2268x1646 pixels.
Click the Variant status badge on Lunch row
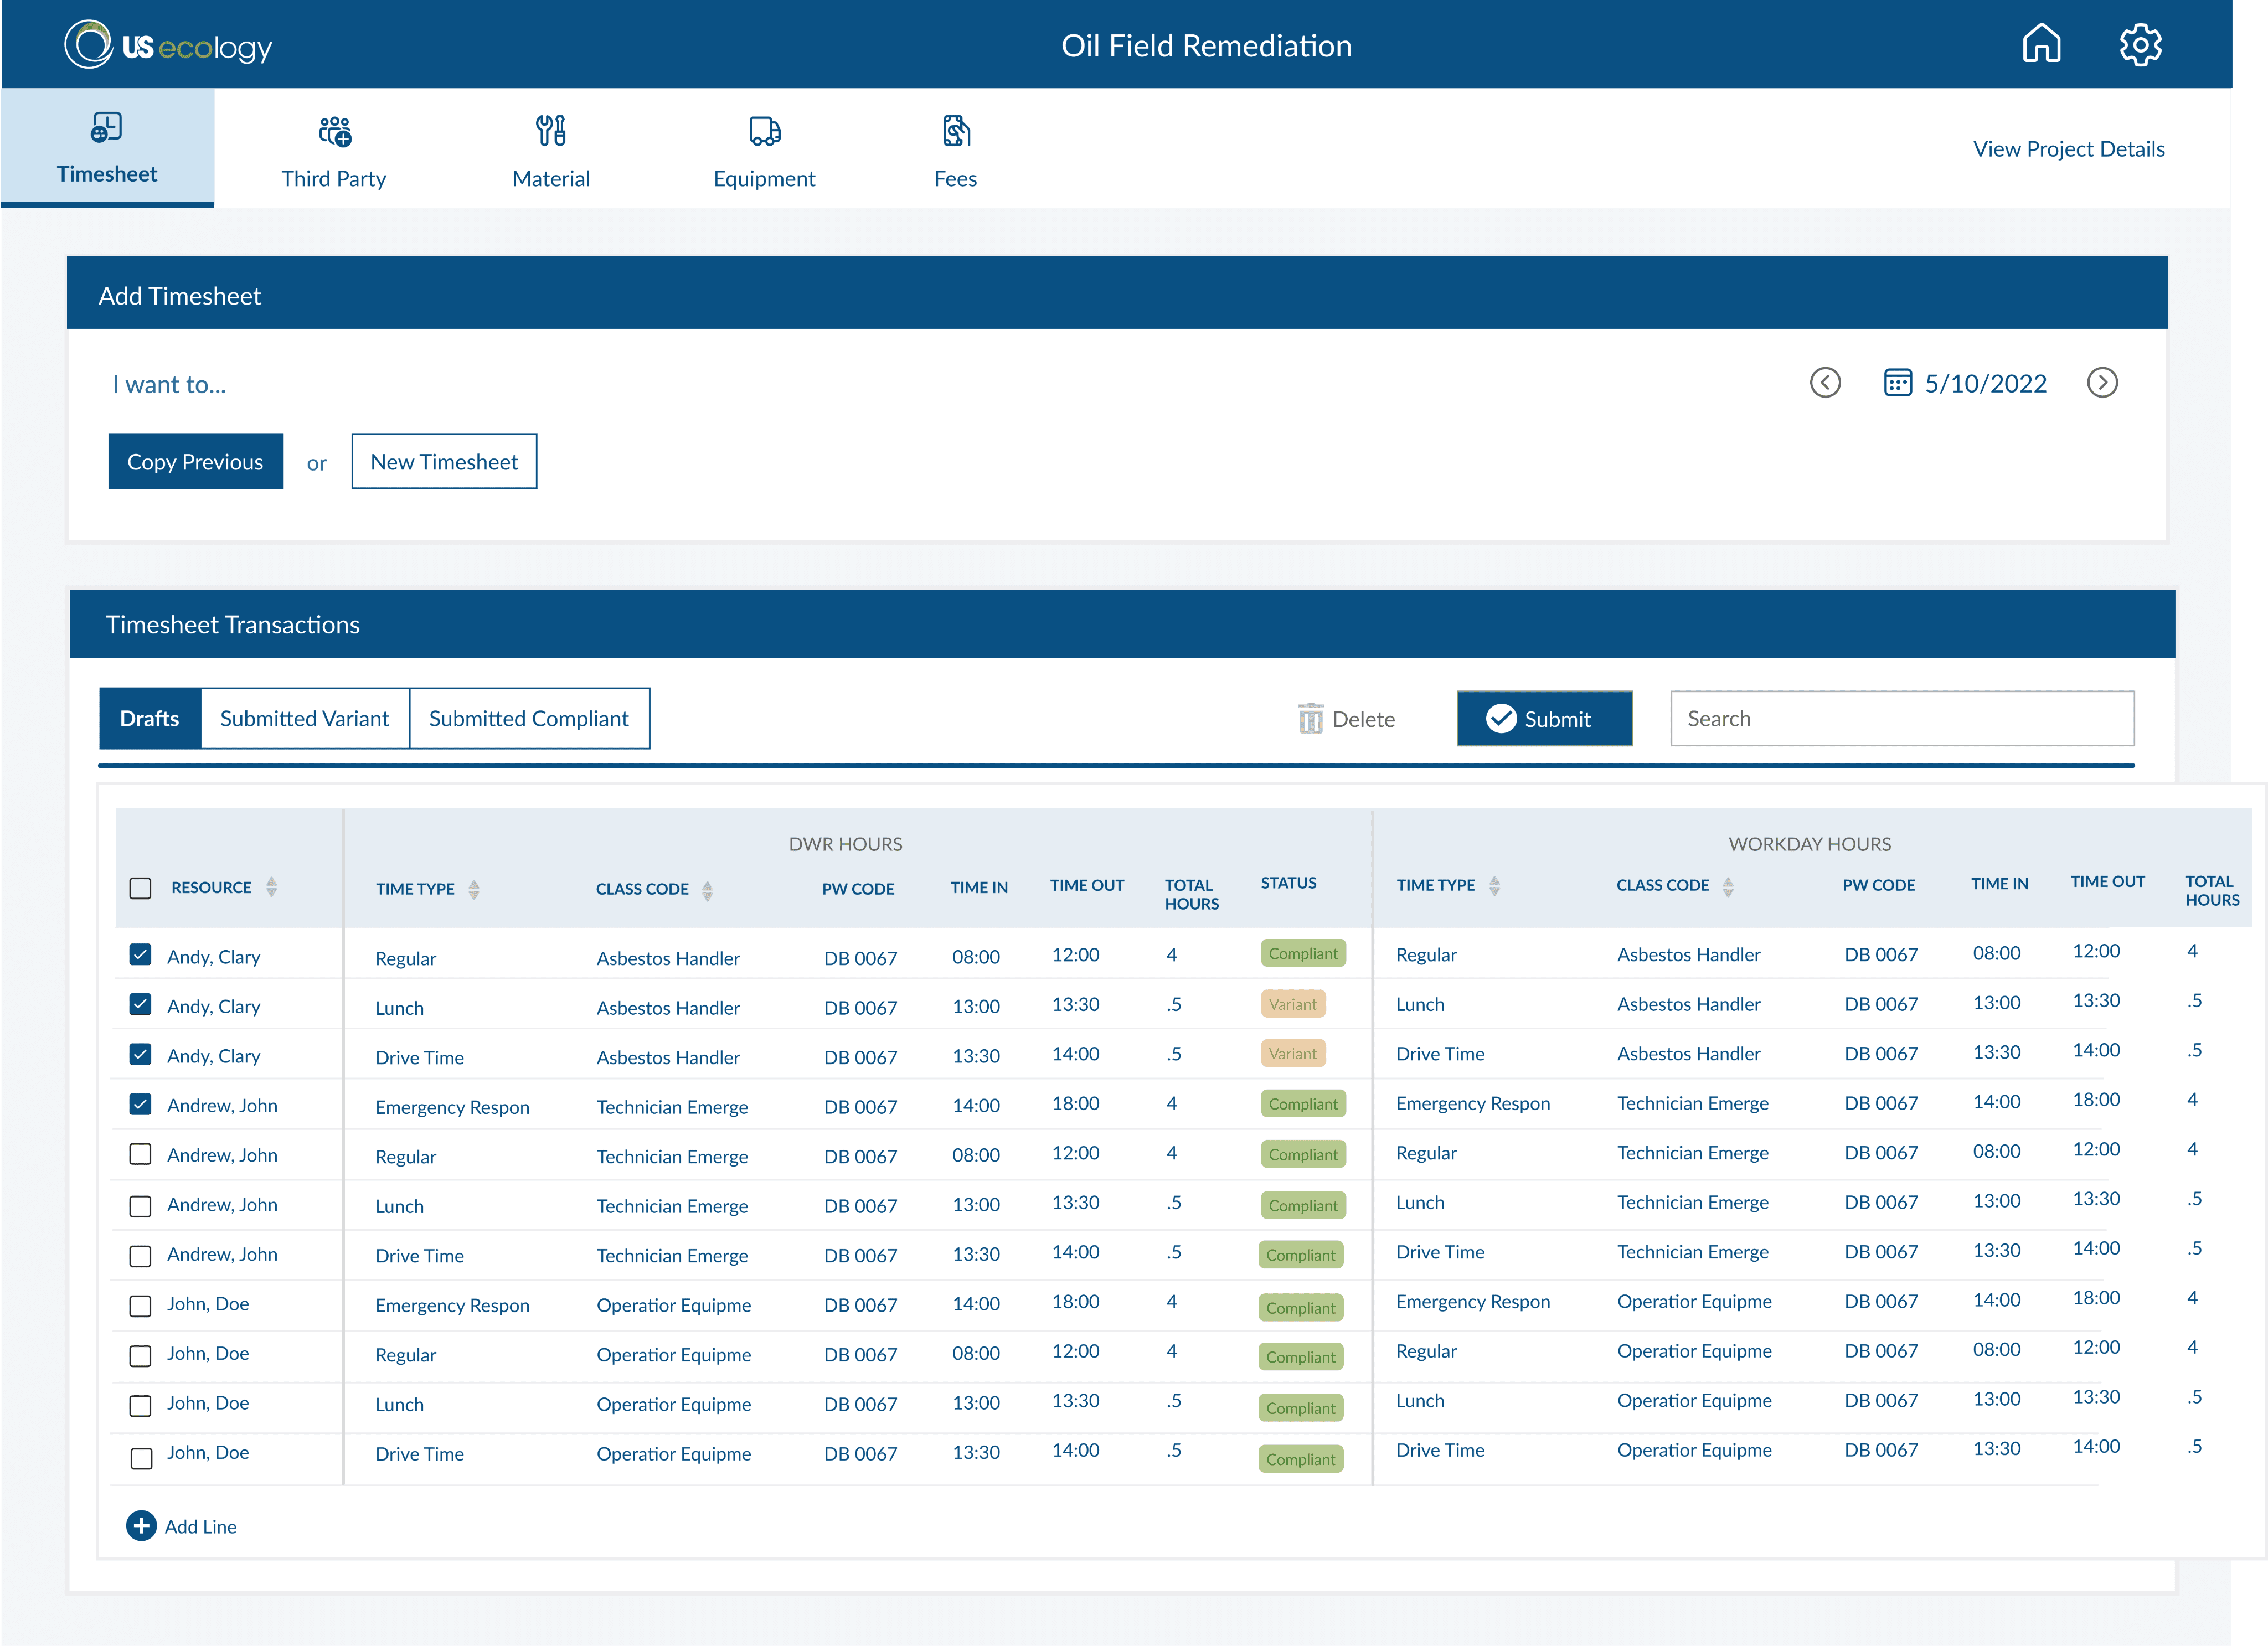click(1293, 1004)
